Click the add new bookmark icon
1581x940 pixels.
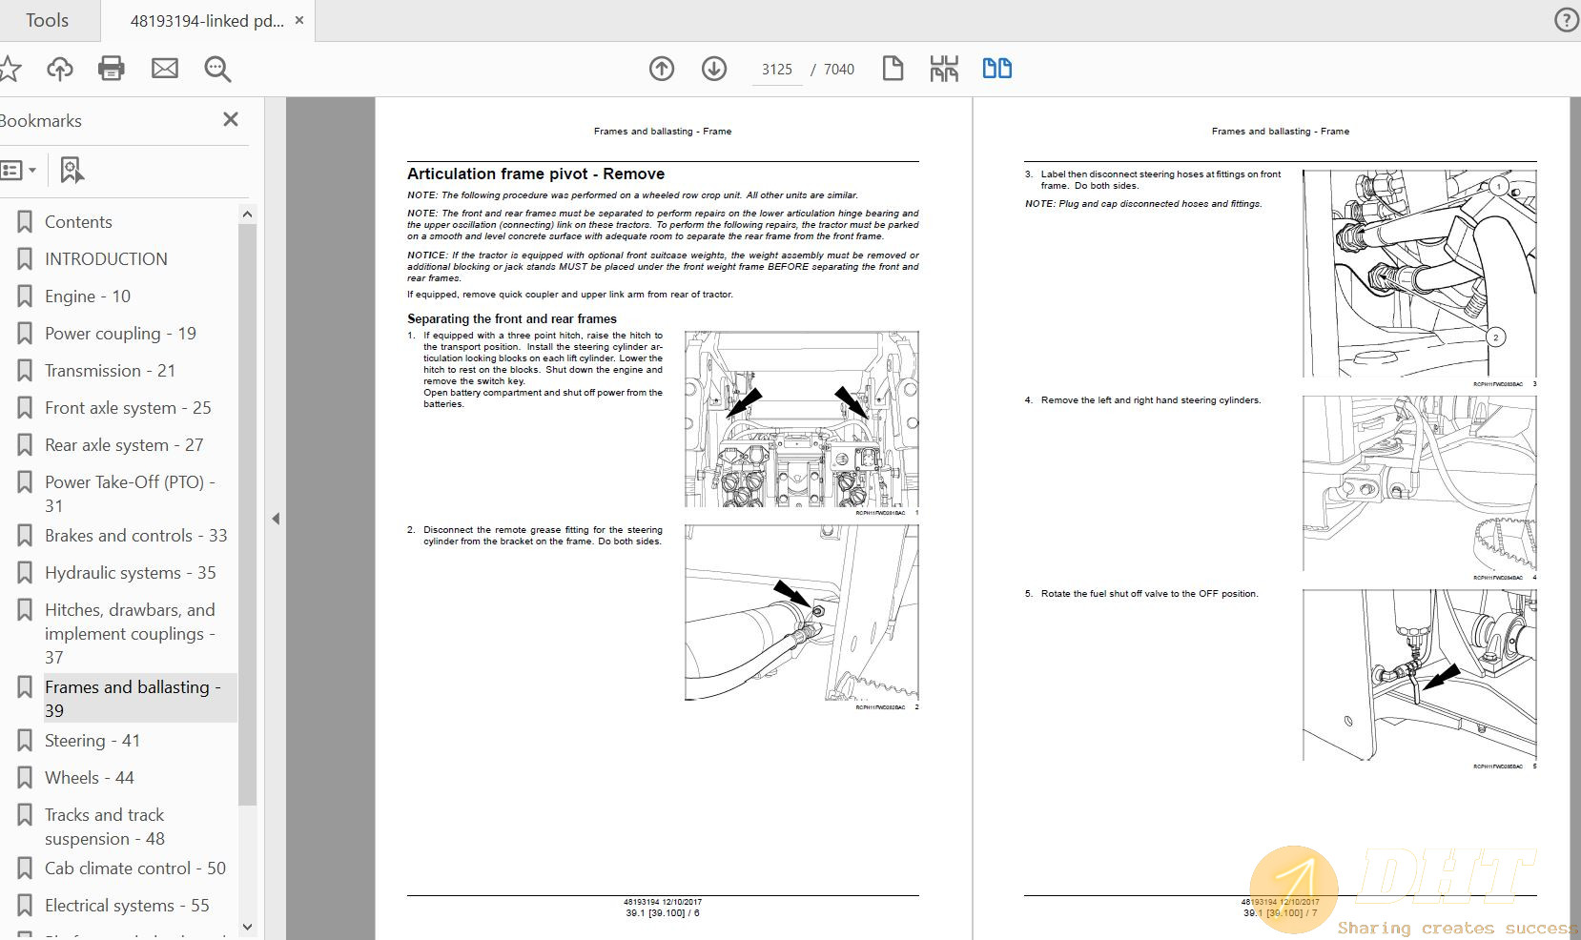coord(72,171)
